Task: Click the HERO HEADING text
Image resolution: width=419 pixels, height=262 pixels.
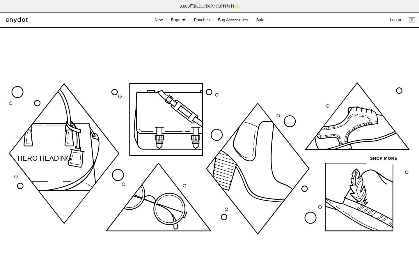Action: [x=44, y=158]
